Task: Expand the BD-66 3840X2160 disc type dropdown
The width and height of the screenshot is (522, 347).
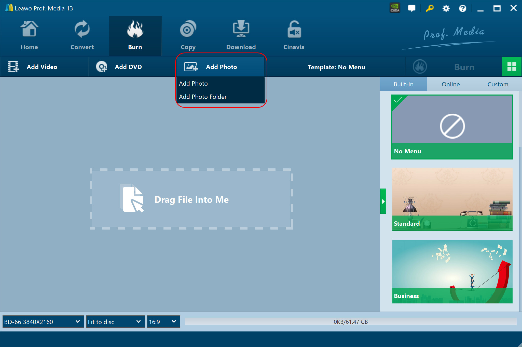Action: click(43, 322)
